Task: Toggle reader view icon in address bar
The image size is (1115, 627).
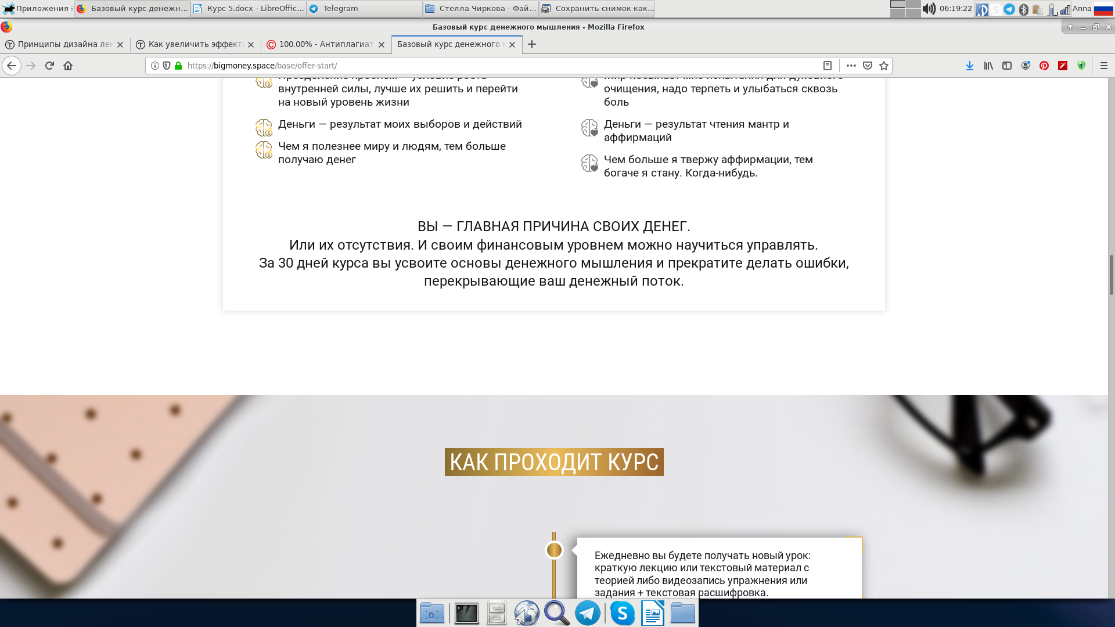Action: pos(828,66)
